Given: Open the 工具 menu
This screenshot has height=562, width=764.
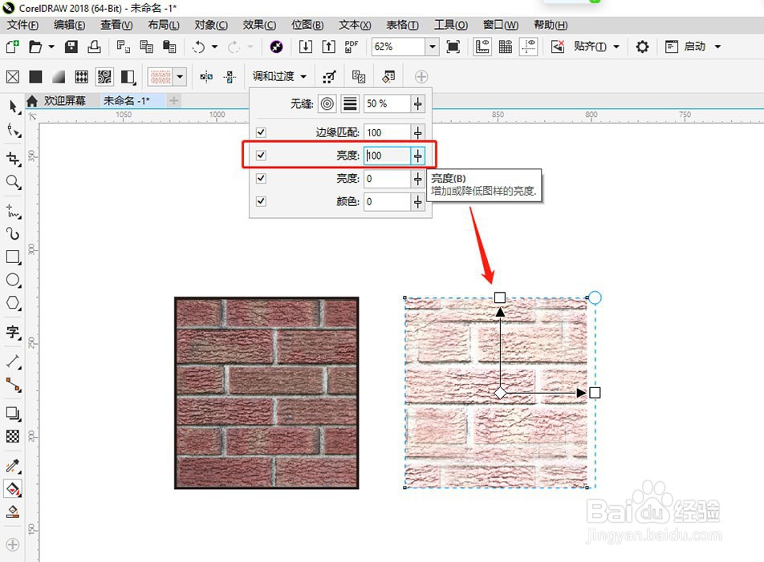Looking at the screenshot, I should (451, 25).
